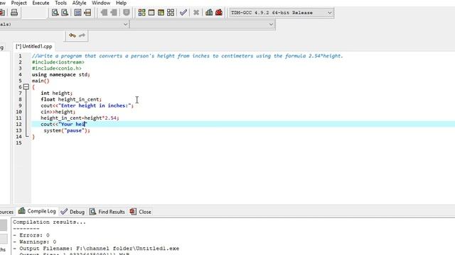Viewport: 455px width, 255px height.
Task: Click the system("pause"); line
Action: click(x=67, y=130)
